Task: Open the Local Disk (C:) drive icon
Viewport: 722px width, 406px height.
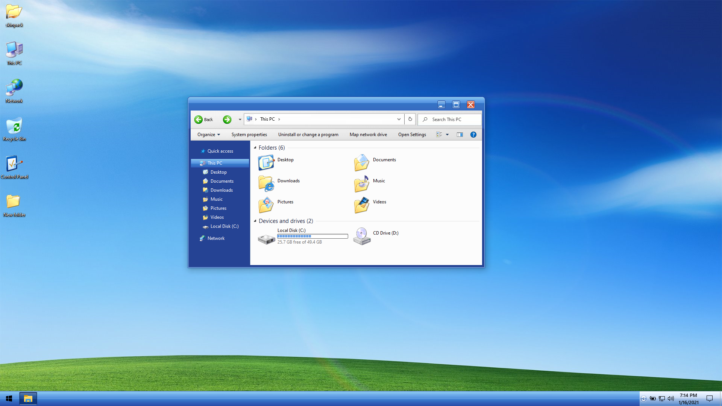Action: (266, 238)
